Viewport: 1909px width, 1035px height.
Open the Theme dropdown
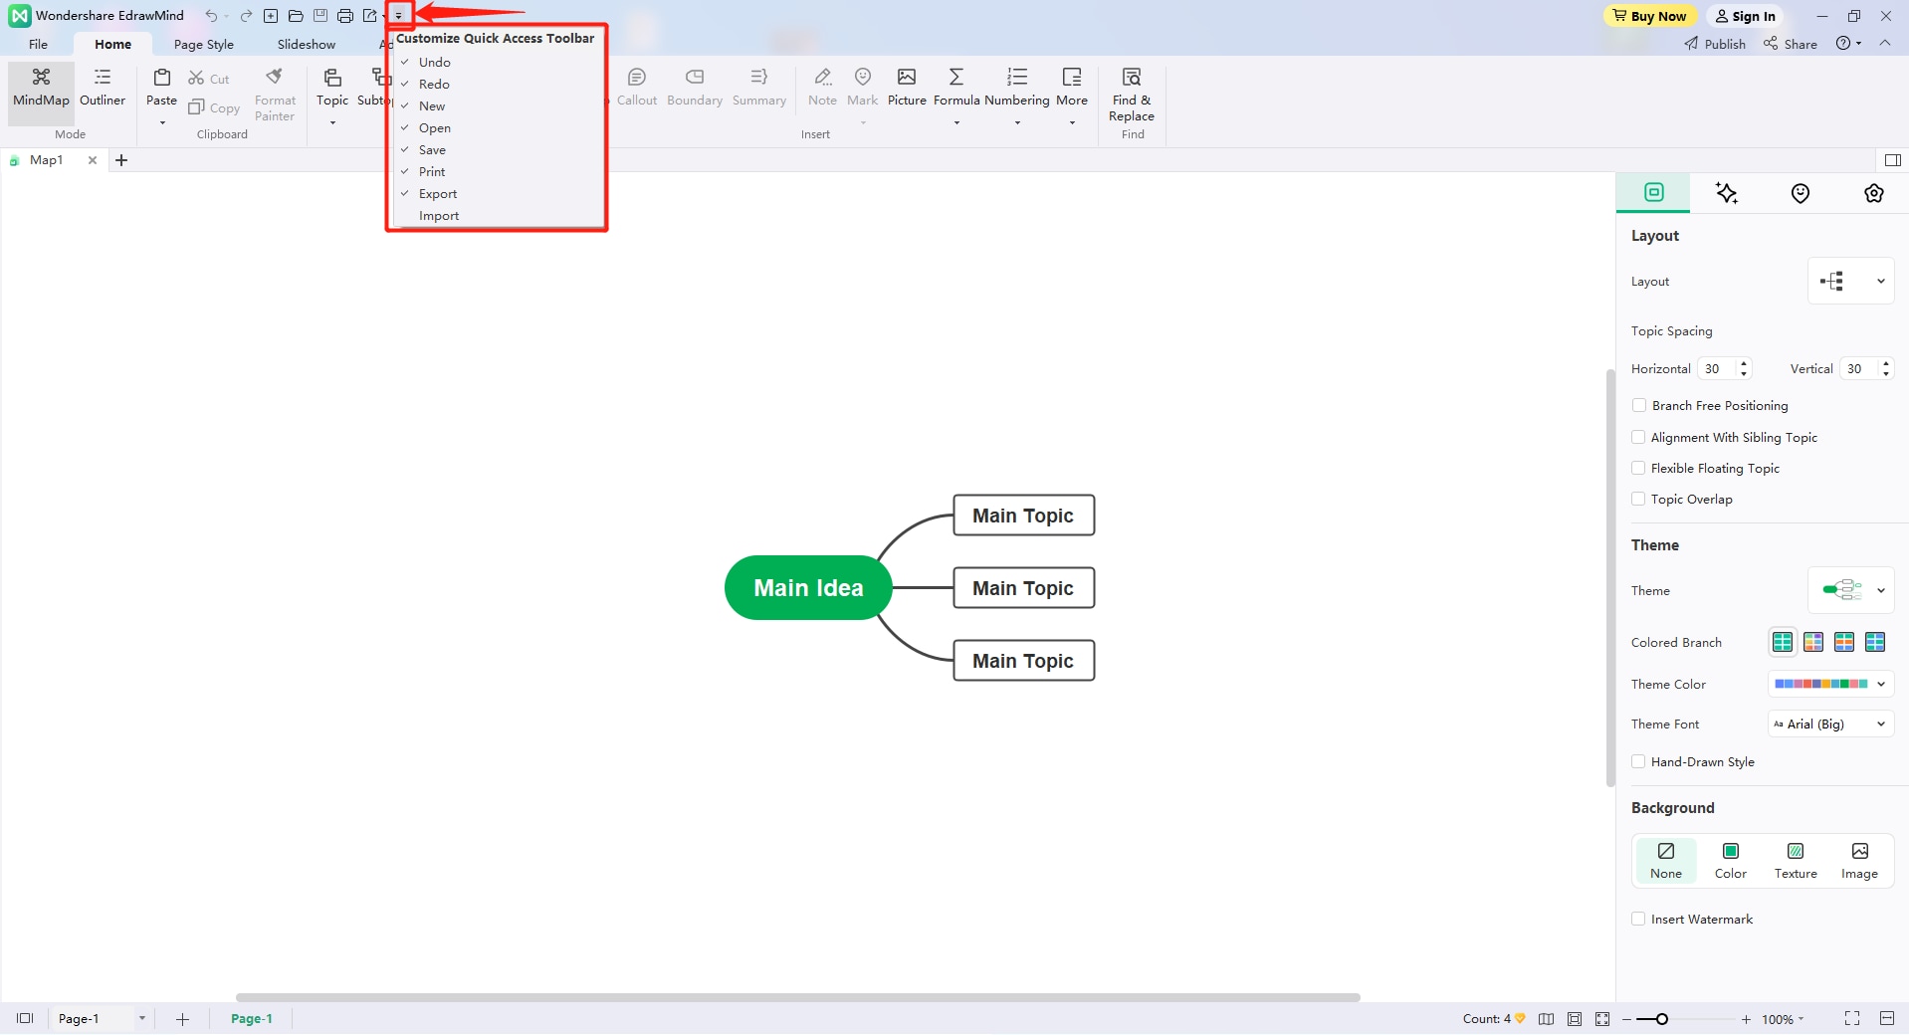(1850, 590)
